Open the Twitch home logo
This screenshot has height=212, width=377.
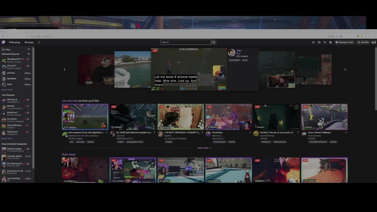pyautogui.click(x=4, y=42)
